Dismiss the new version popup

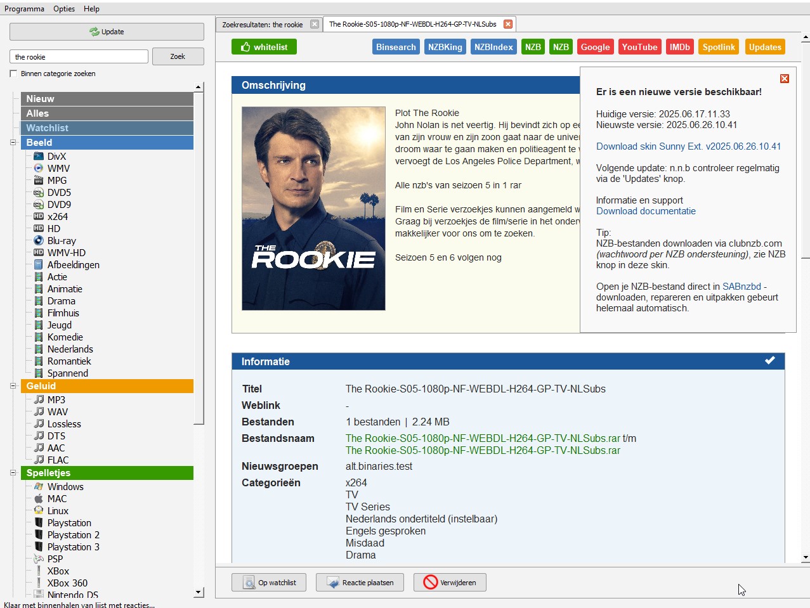point(785,79)
